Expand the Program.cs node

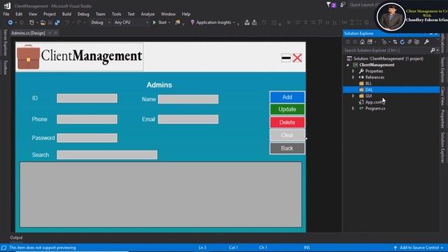(353, 108)
